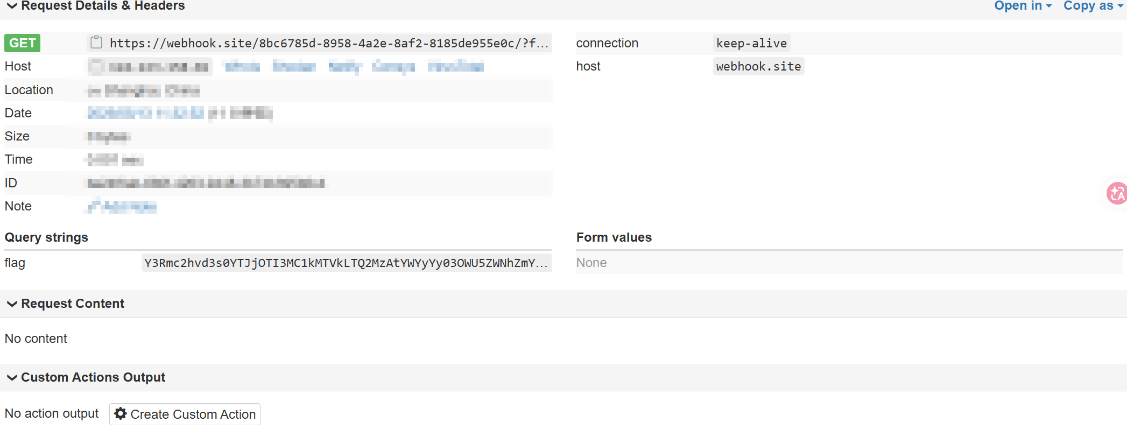Select the flag query string value
This screenshot has height=429, width=1127.
click(x=347, y=263)
